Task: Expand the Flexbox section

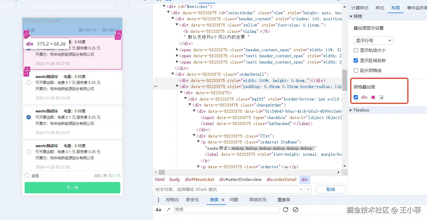Action: click(351, 110)
